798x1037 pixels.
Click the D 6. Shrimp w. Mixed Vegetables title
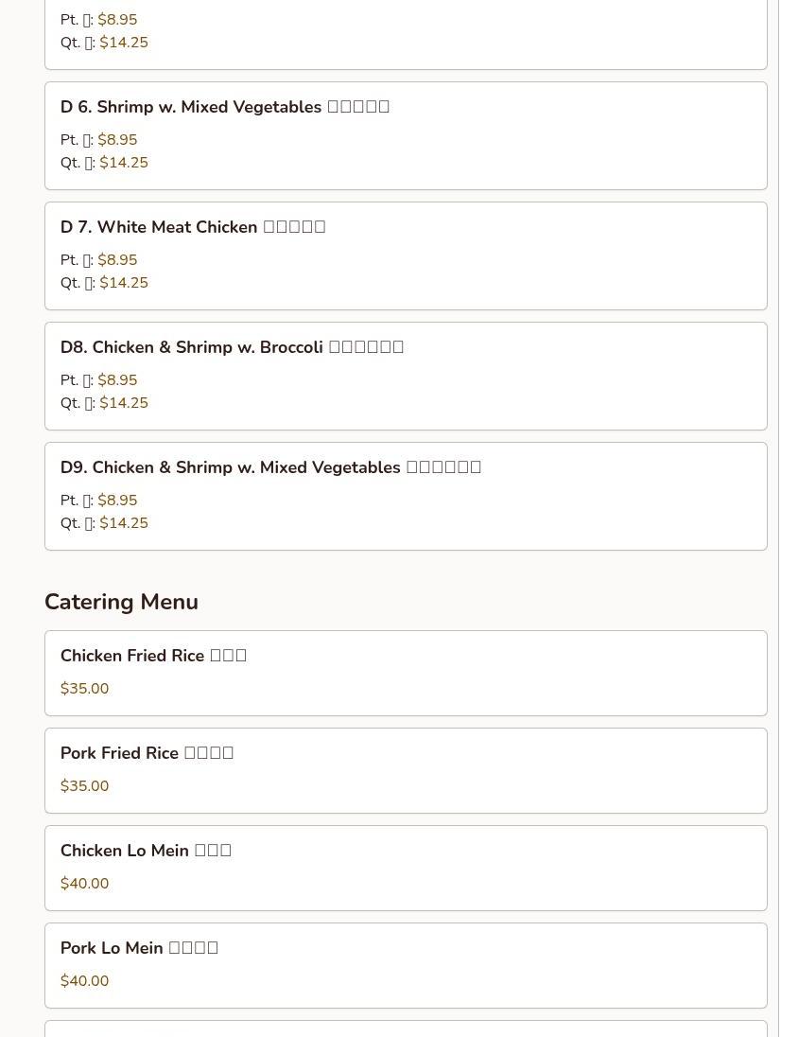tap(224, 107)
